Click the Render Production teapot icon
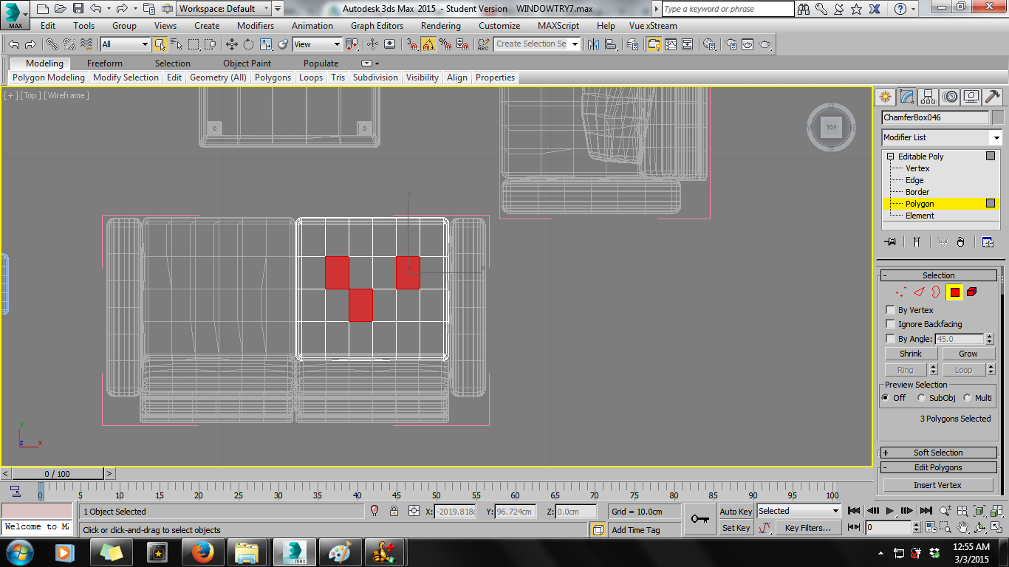Image resolution: width=1009 pixels, height=567 pixels. (765, 44)
